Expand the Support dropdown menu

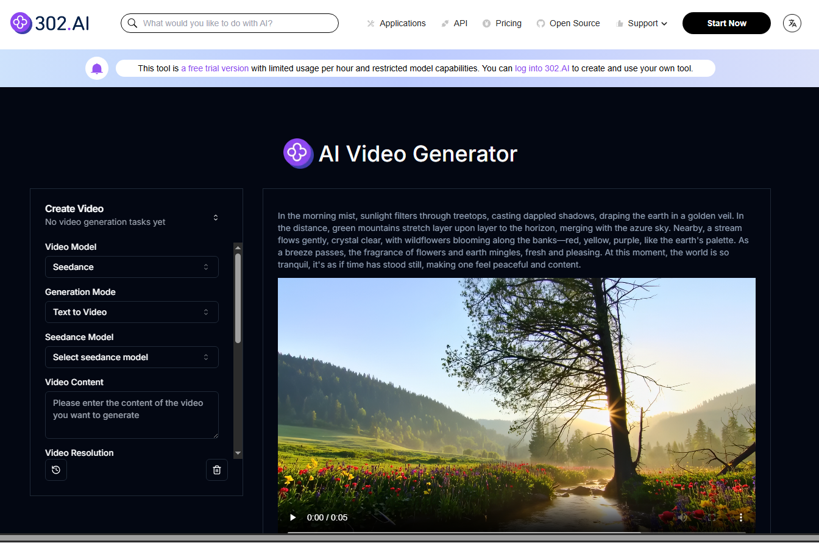642,23
